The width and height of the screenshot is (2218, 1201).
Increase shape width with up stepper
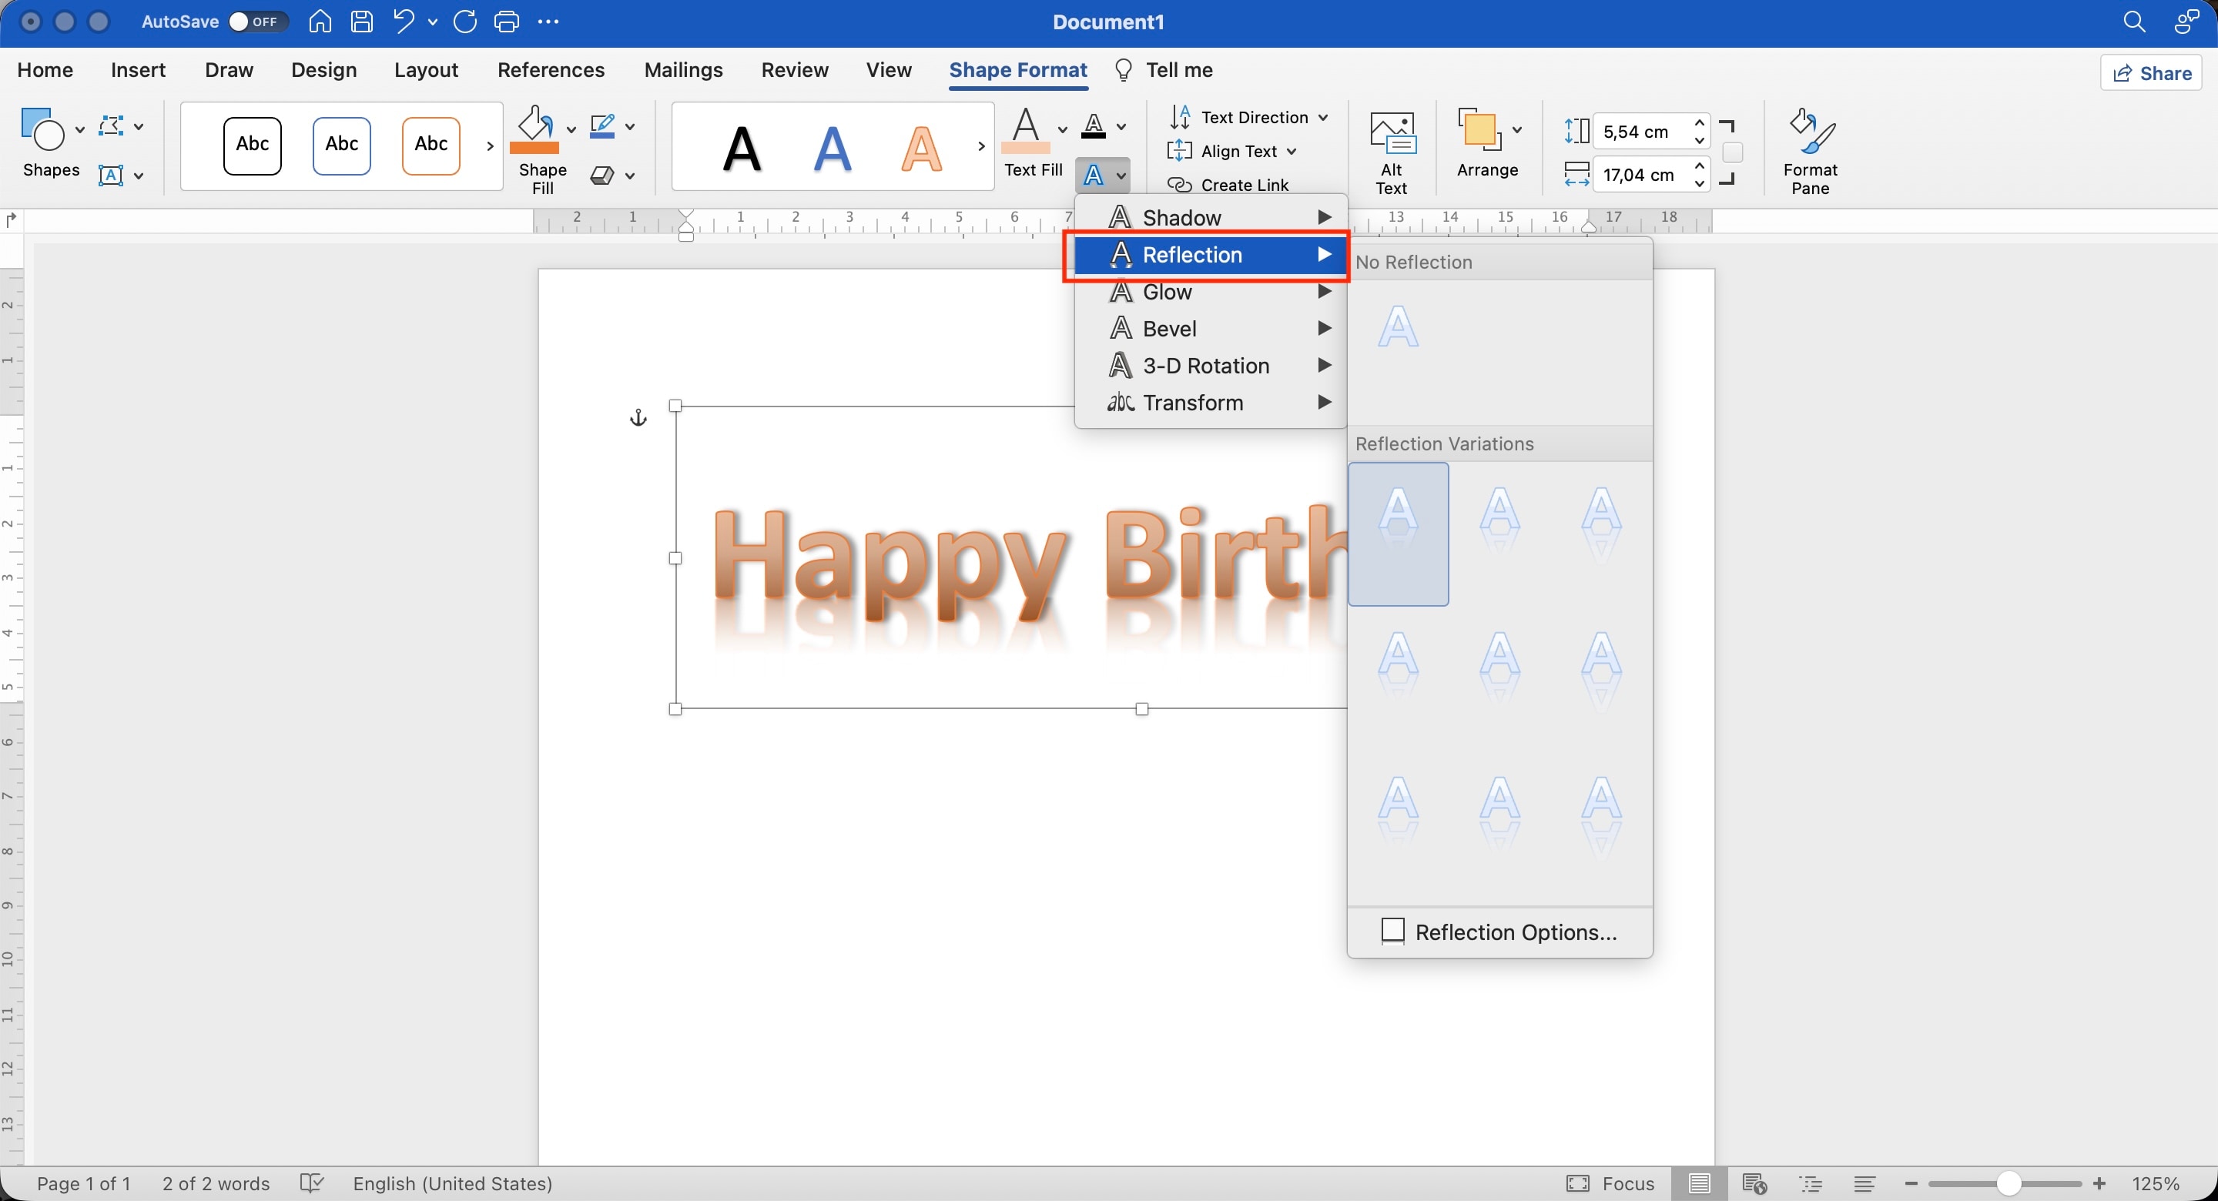[x=1700, y=166]
